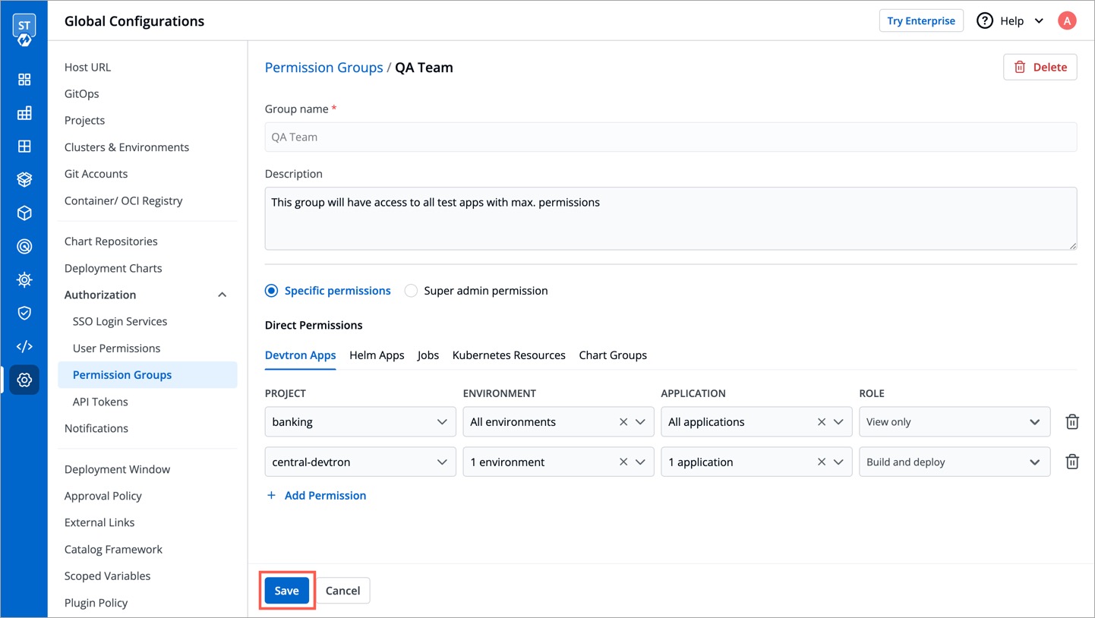Delete the banking permission row
The image size is (1095, 618).
(x=1071, y=422)
